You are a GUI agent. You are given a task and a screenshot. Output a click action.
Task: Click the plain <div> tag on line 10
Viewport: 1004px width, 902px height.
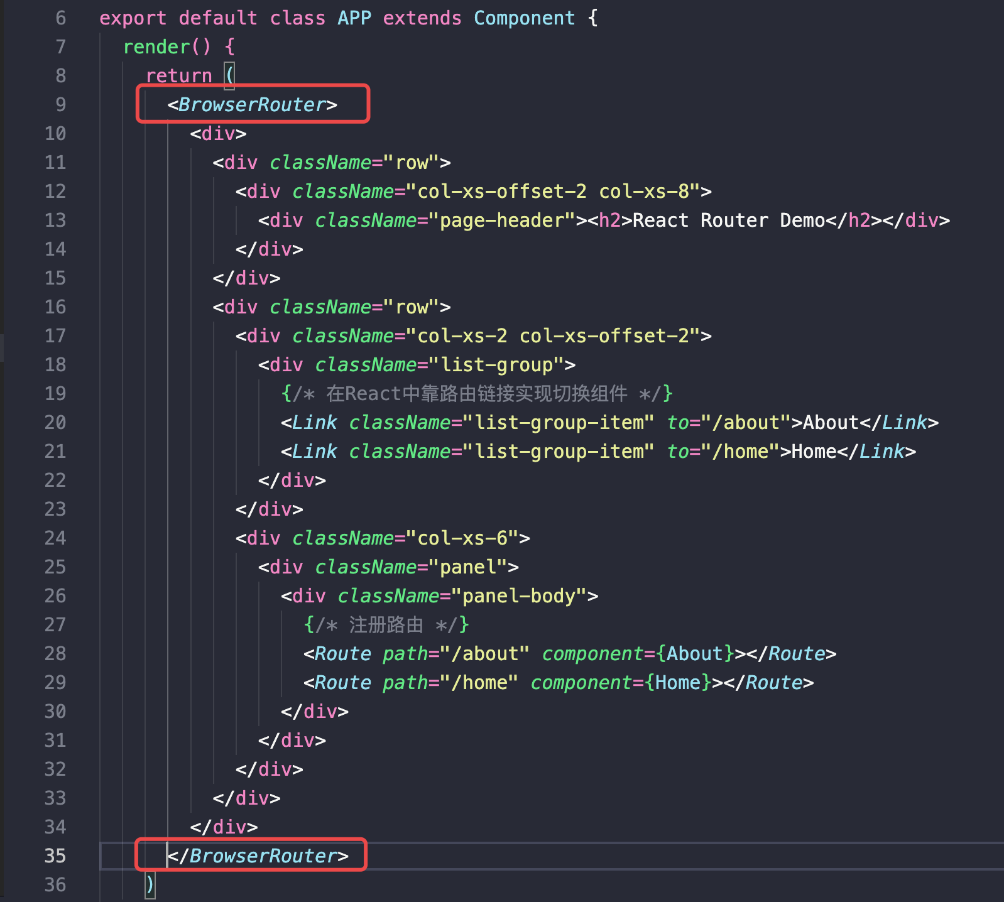click(218, 134)
